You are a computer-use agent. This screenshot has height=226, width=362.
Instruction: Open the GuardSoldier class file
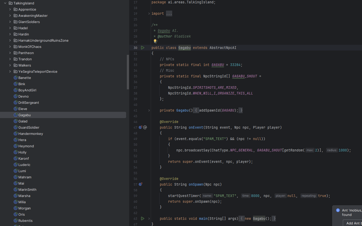point(29,127)
